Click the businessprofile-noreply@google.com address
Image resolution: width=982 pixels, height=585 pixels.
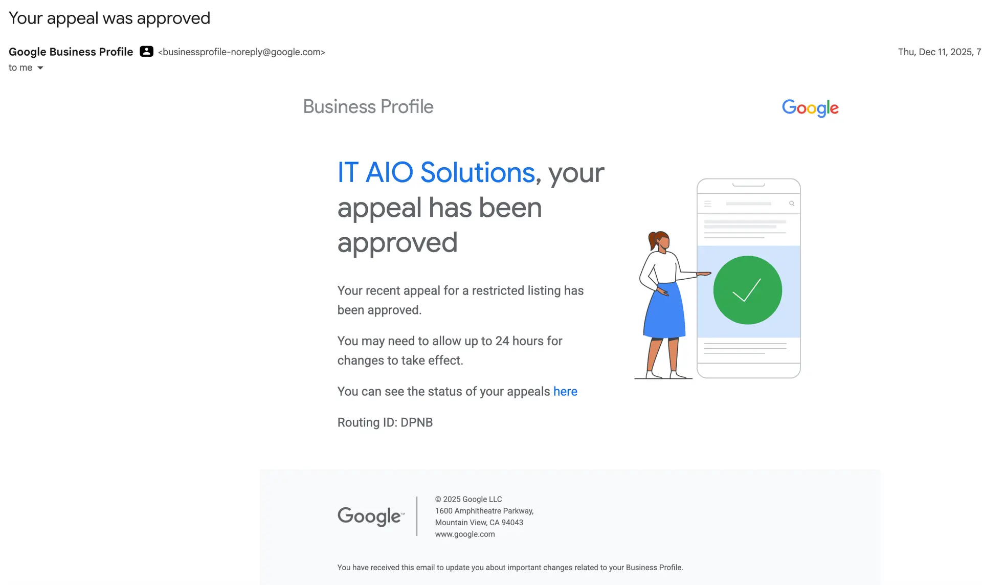[x=241, y=52]
